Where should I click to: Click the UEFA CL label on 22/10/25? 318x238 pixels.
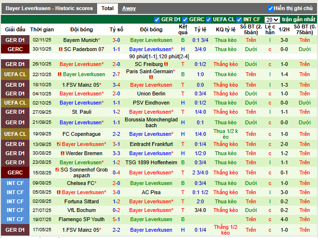click(x=15, y=74)
